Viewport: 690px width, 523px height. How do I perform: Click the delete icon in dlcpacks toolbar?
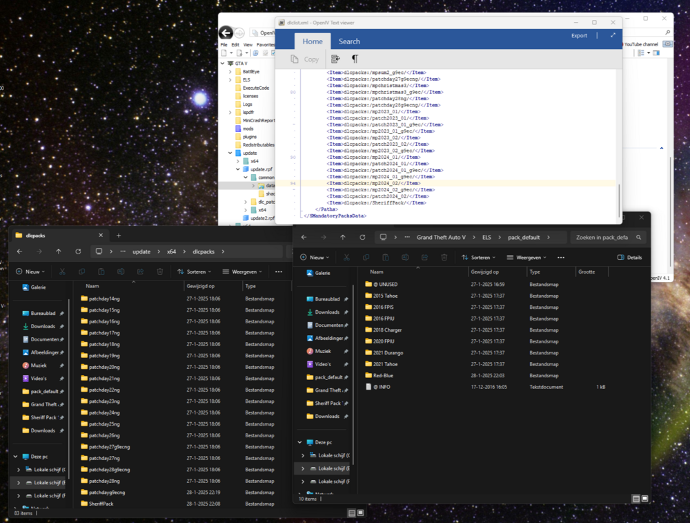(159, 272)
